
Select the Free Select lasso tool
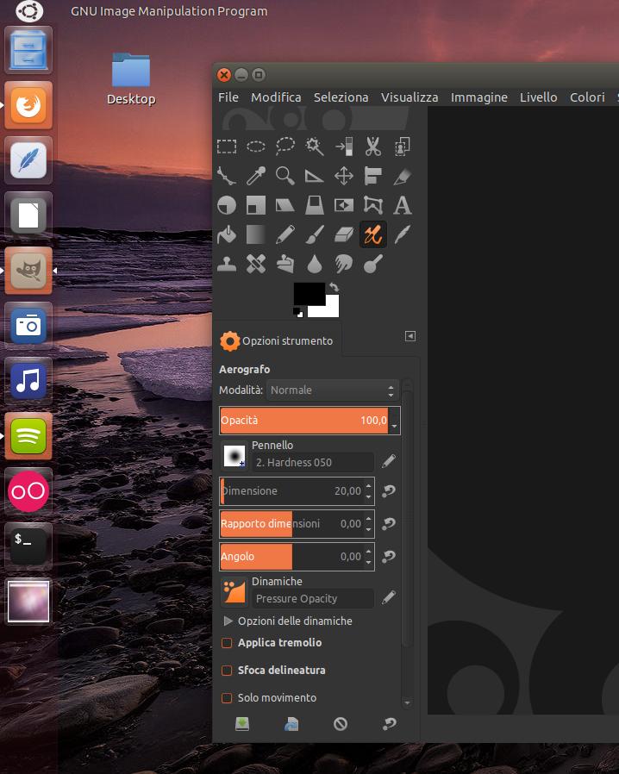[285, 147]
